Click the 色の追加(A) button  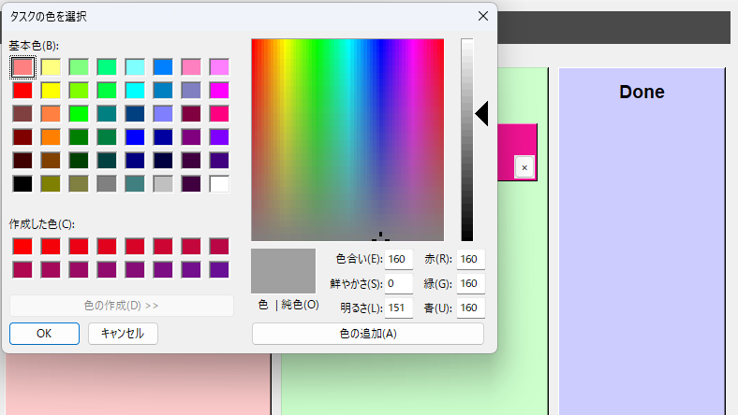coord(368,334)
